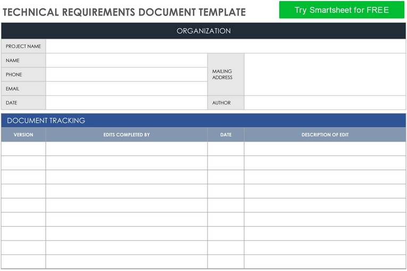Click the Phone value field

127,75
